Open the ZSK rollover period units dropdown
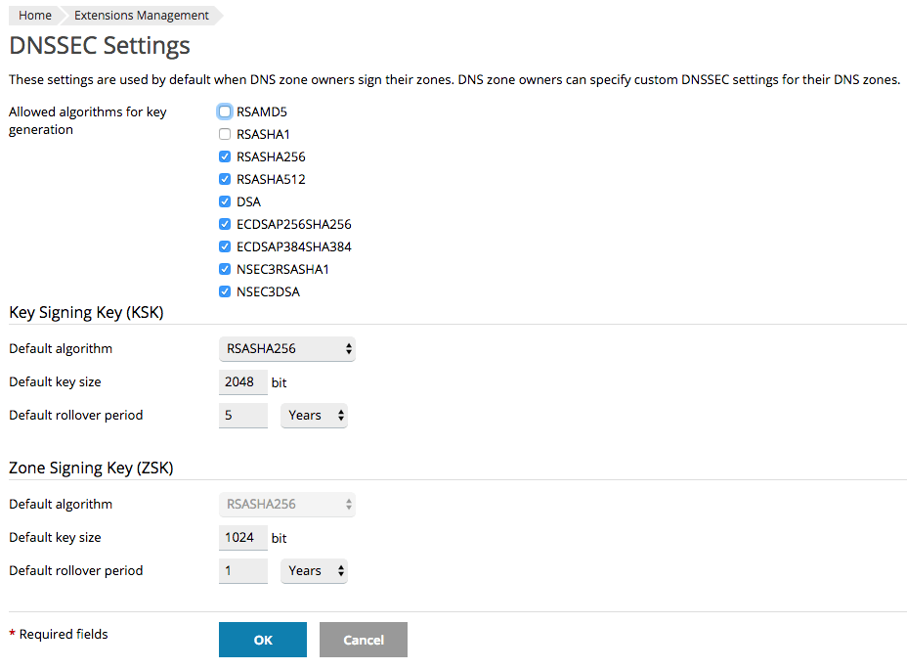This screenshot has height=669, width=907. point(314,570)
